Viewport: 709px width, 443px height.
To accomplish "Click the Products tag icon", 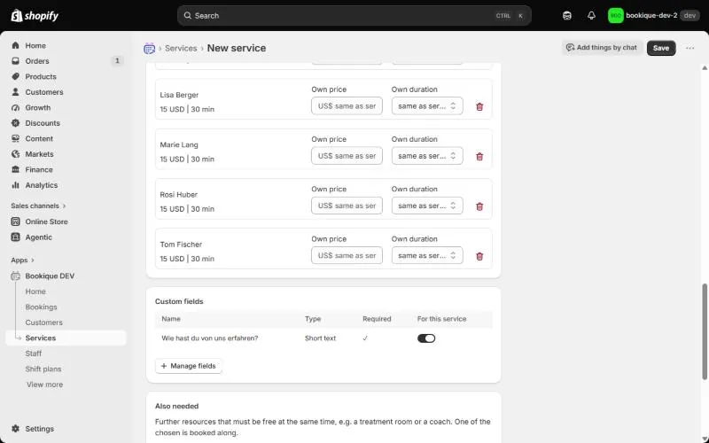I will (x=15, y=76).
